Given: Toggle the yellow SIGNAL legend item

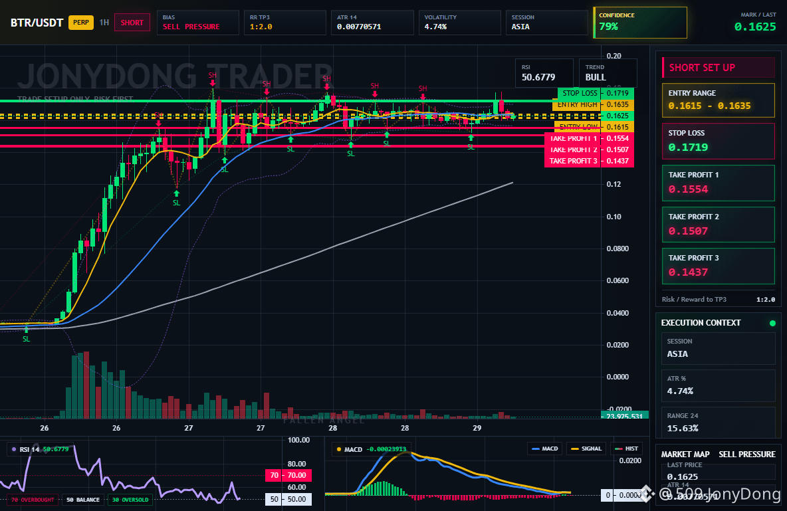Looking at the screenshot, I should [x=586, y=449].
